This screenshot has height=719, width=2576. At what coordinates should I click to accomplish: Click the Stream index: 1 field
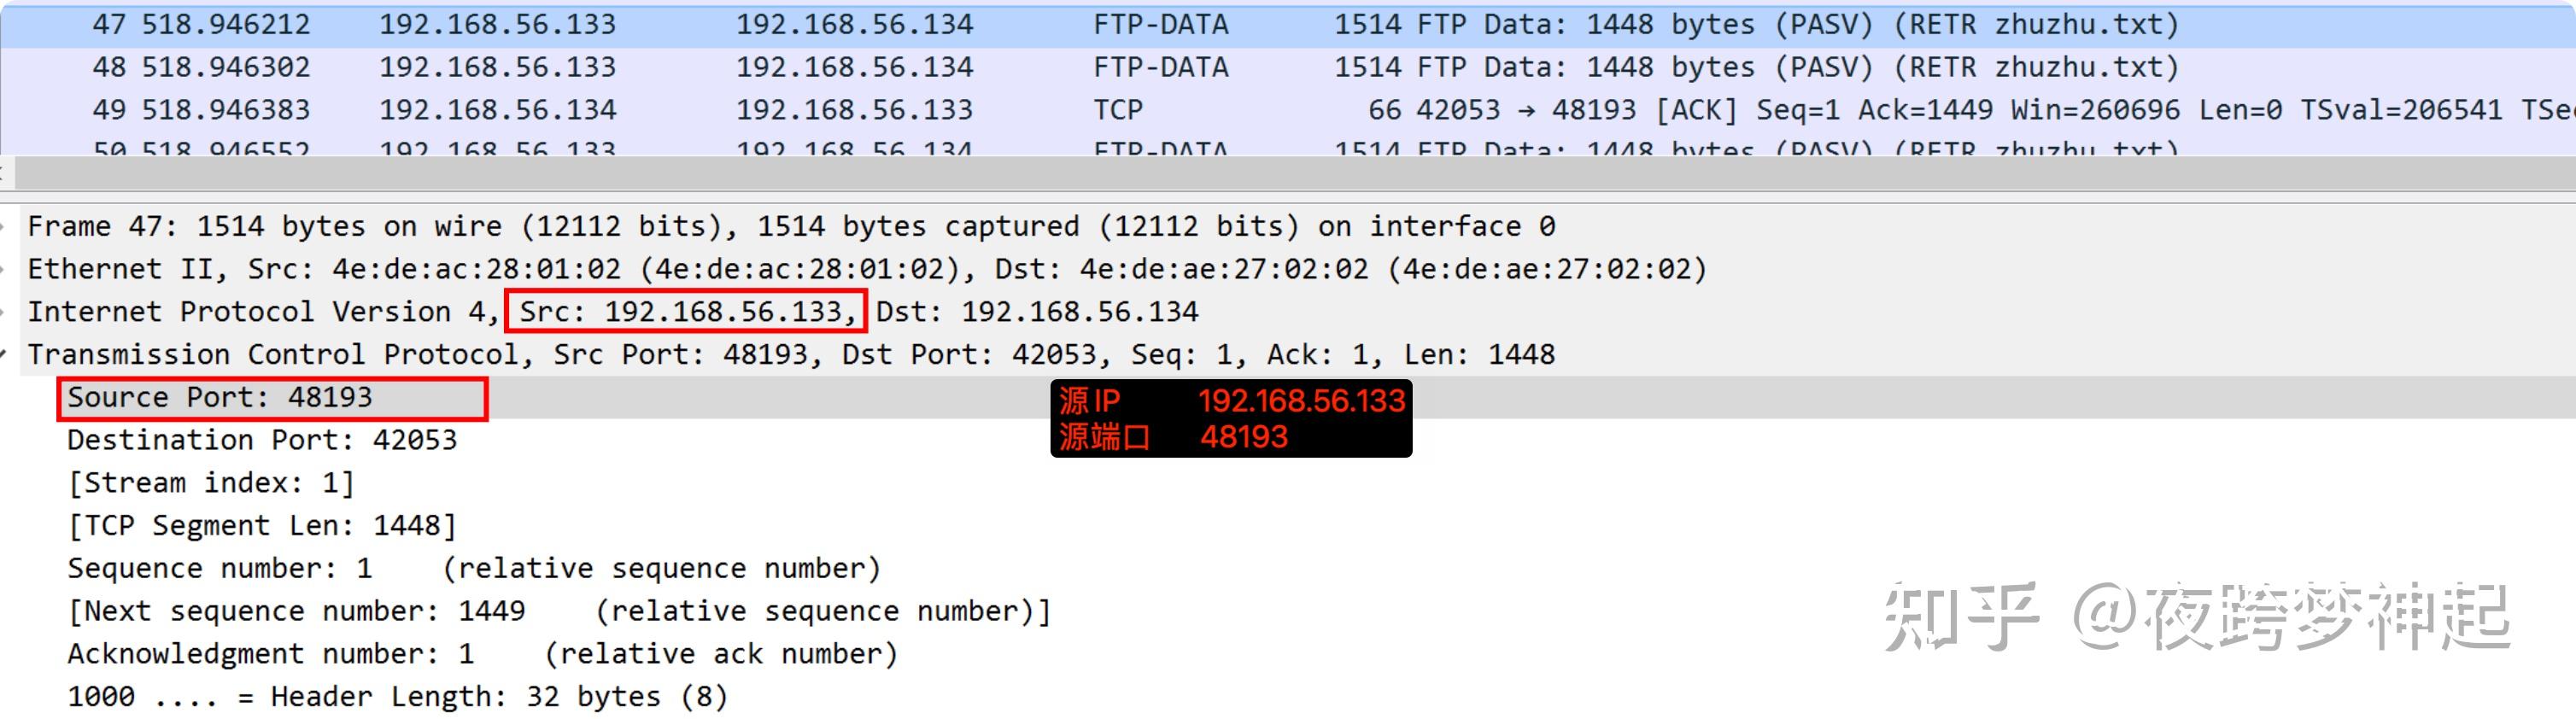pos(210,482)
